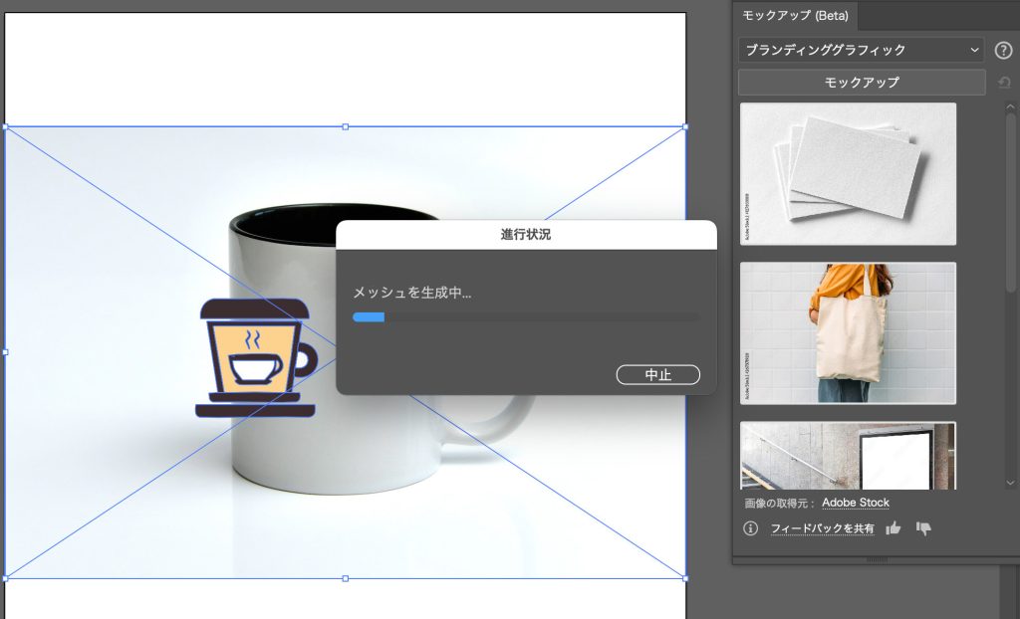
Task: Open the ブランディンググラフィック category dropdown
Action: pyautogui.click(x=861, y=50)
